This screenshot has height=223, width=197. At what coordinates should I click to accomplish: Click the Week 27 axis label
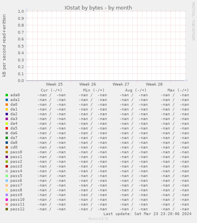[x=121, y=84]
